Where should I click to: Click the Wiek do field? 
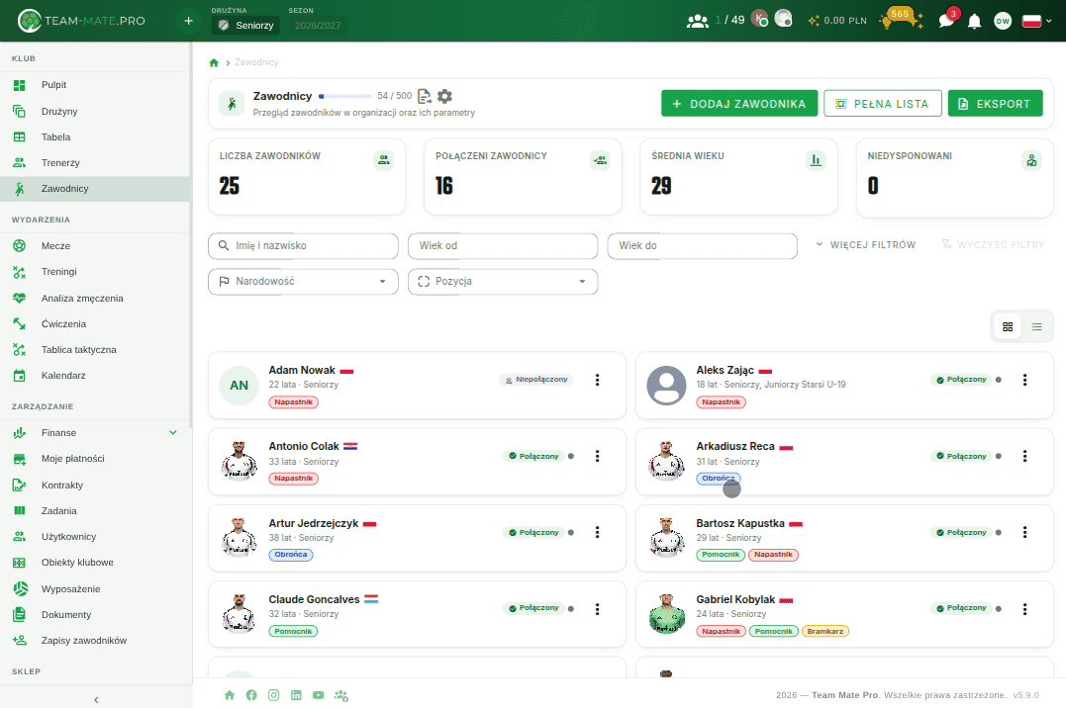tap(703, 246)
